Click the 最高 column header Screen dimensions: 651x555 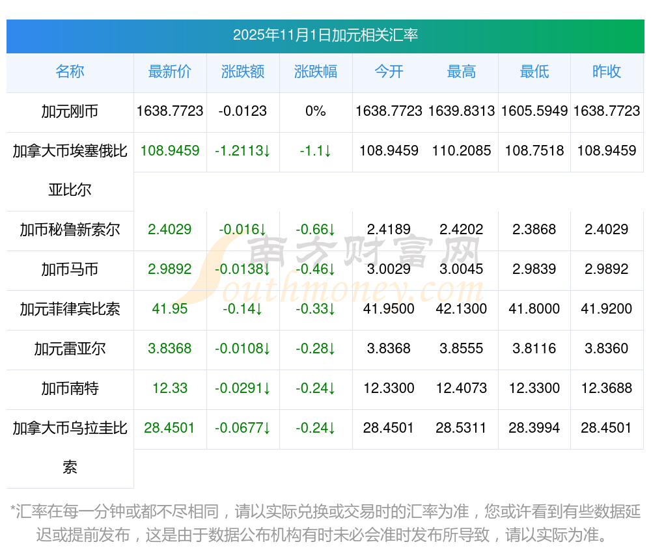pyautogui.click(x=462, y=72)
